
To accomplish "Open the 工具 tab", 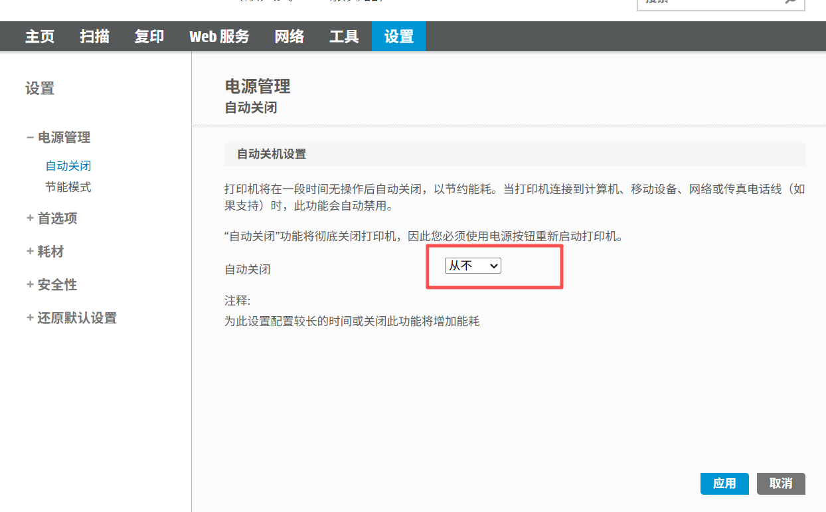I will (x=344, y=37).
